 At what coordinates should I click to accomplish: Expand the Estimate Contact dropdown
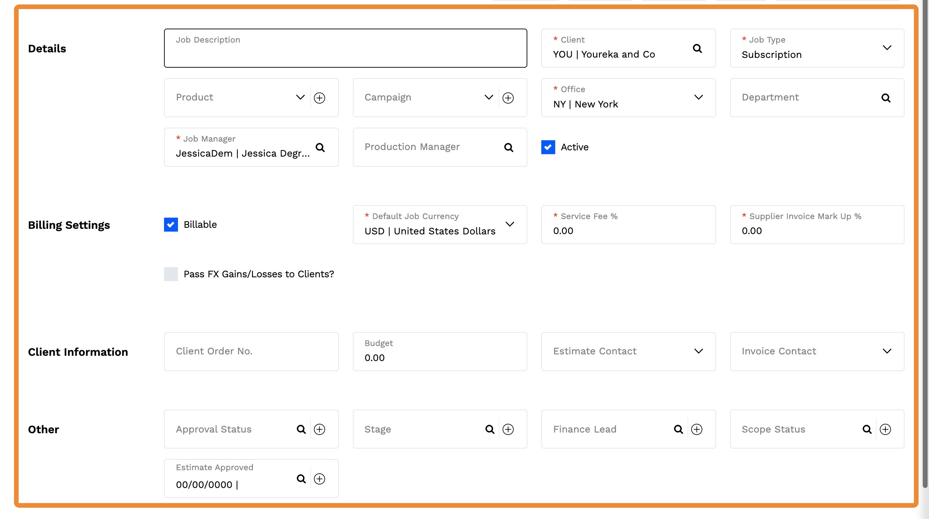(x=698, y=351)
